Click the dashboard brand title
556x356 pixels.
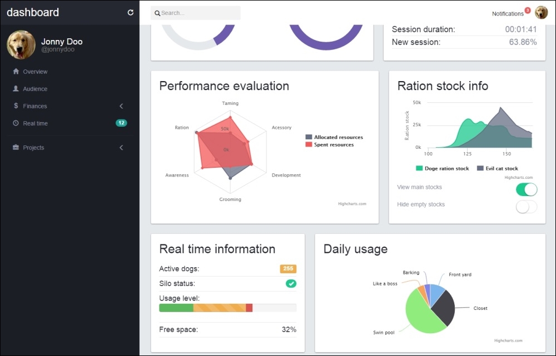[x=33, y=12]
